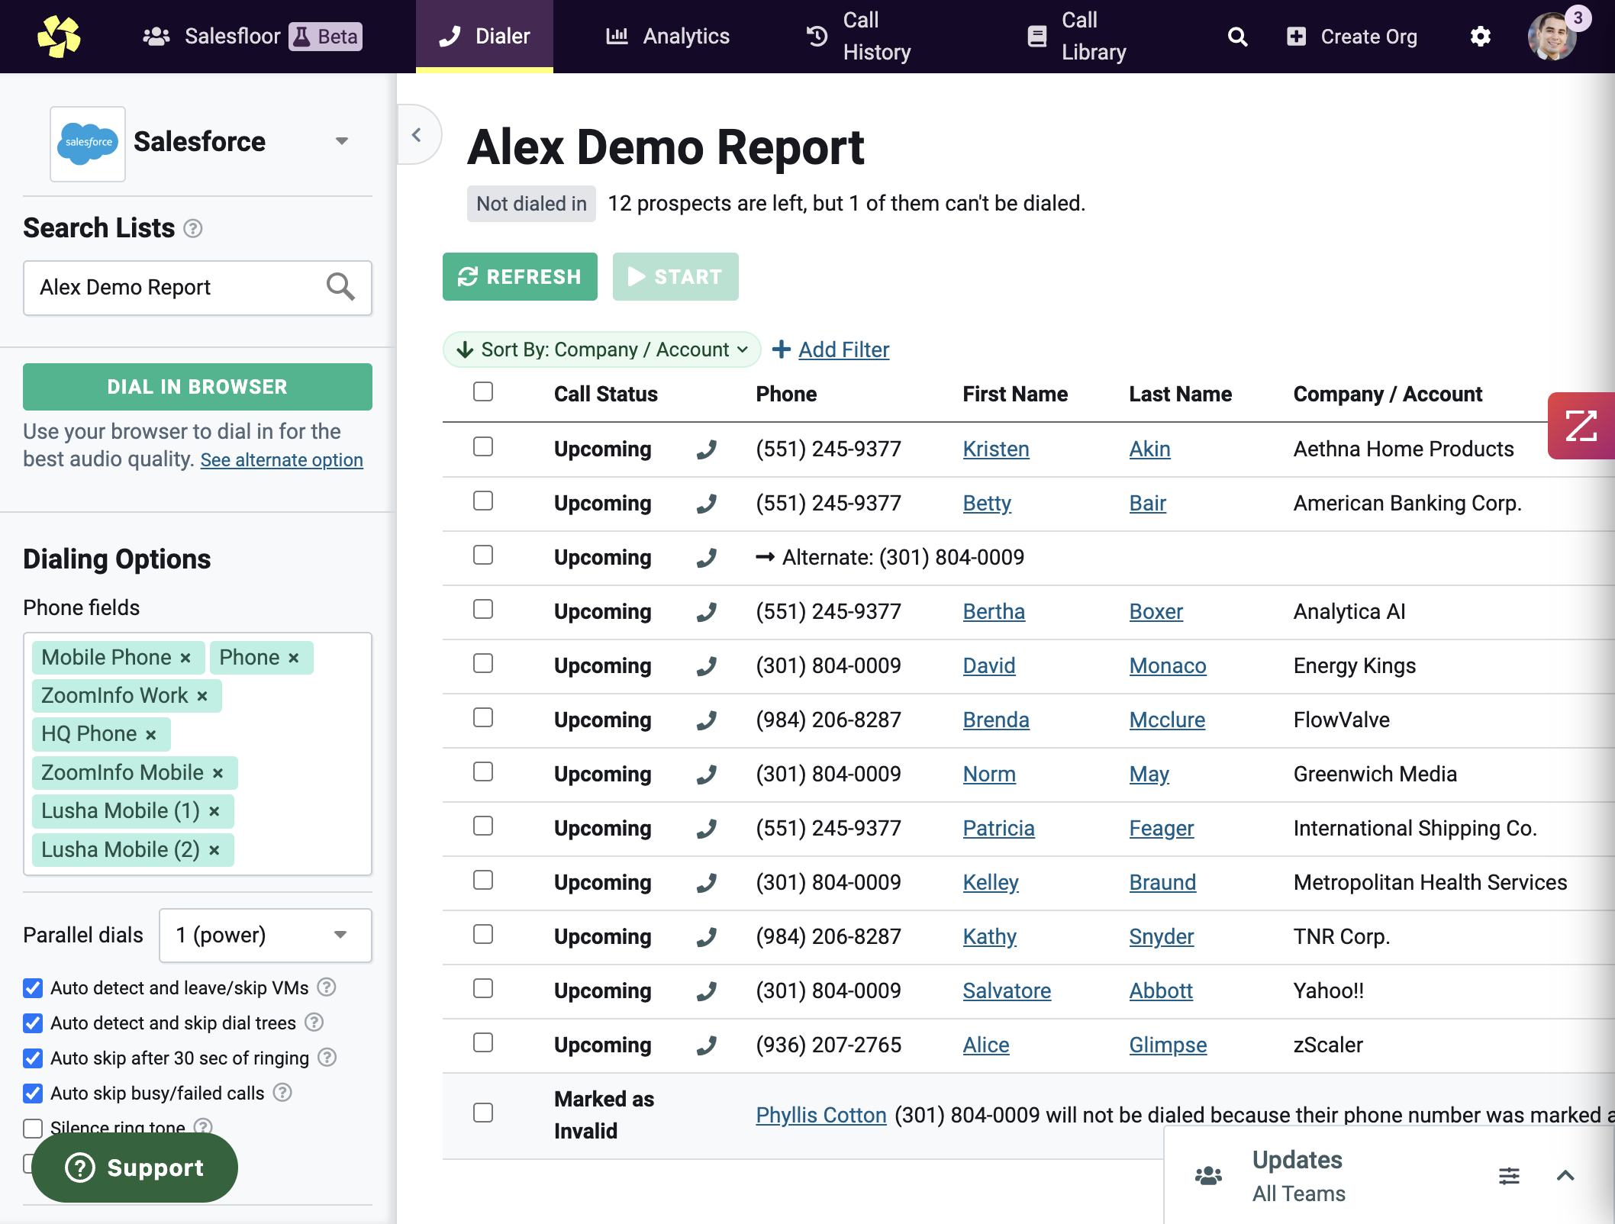The image size is (1615, 1224).
Task: Open Parallel dials dropdown
Action: pyautogui.click(x=265, y=936)
